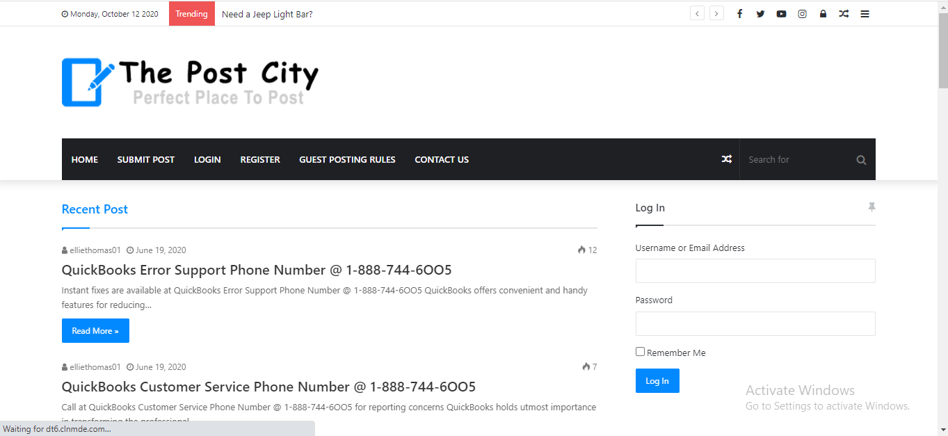
Task: Click excerpt starting 'Call at QuickBooks Customer Service'
Action: pyautogui.click(x=329, y=413)
